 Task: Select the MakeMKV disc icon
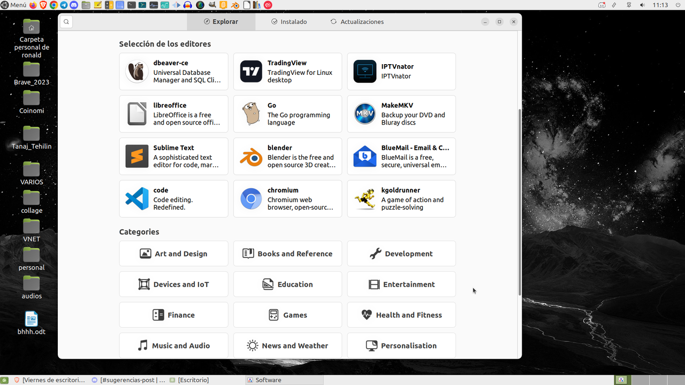365,114
